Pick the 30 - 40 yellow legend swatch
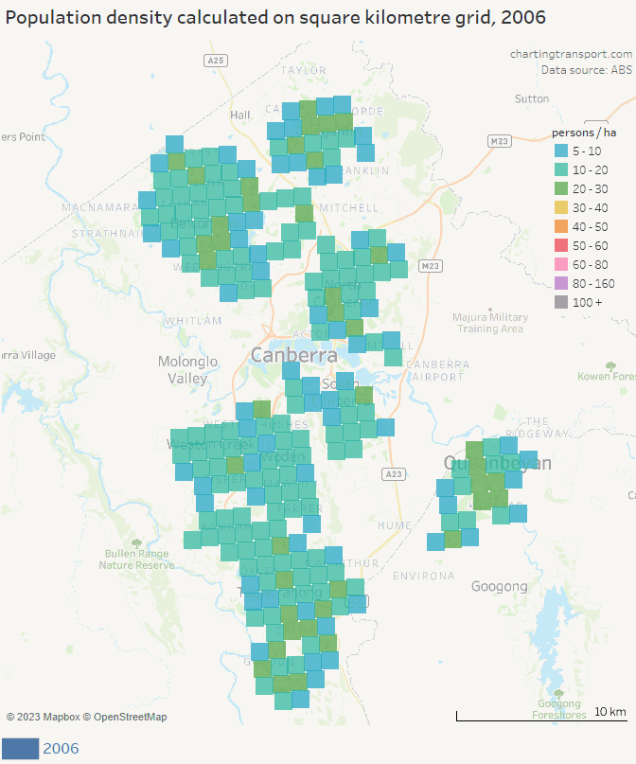Viewport: 636px width, 764px height. [560, 208]
